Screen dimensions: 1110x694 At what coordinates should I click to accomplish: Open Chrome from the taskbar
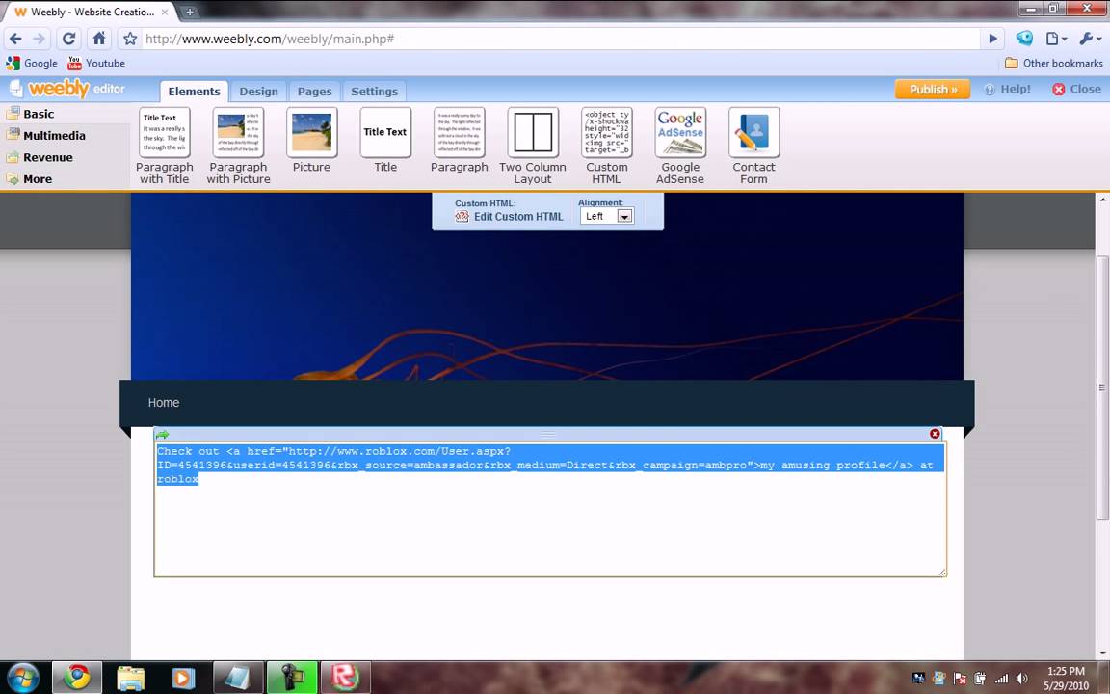pyautogui.click(x=77, y=678)
